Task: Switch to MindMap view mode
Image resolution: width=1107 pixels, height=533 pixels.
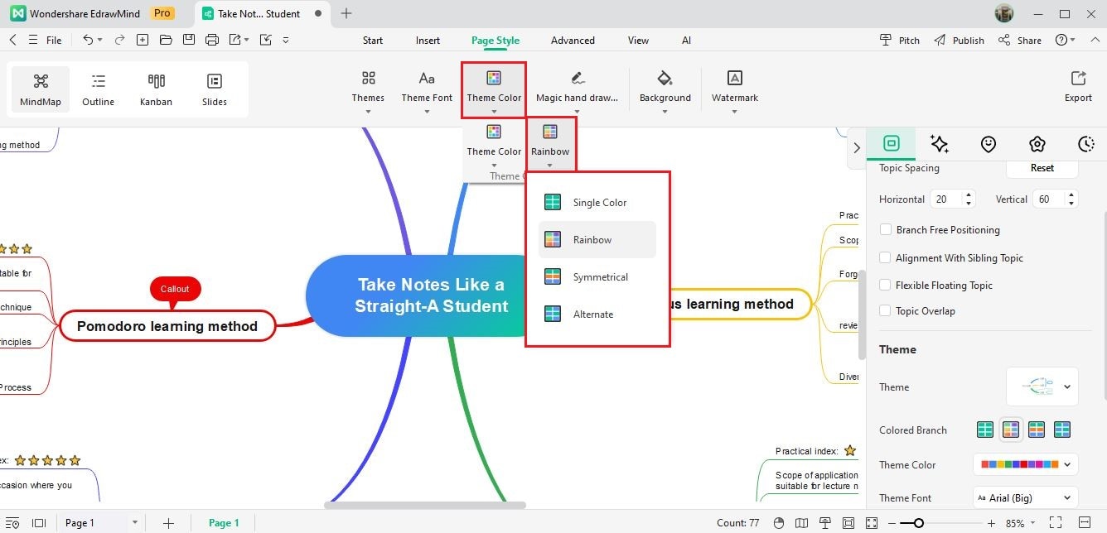Action: (x=41, y=89)
